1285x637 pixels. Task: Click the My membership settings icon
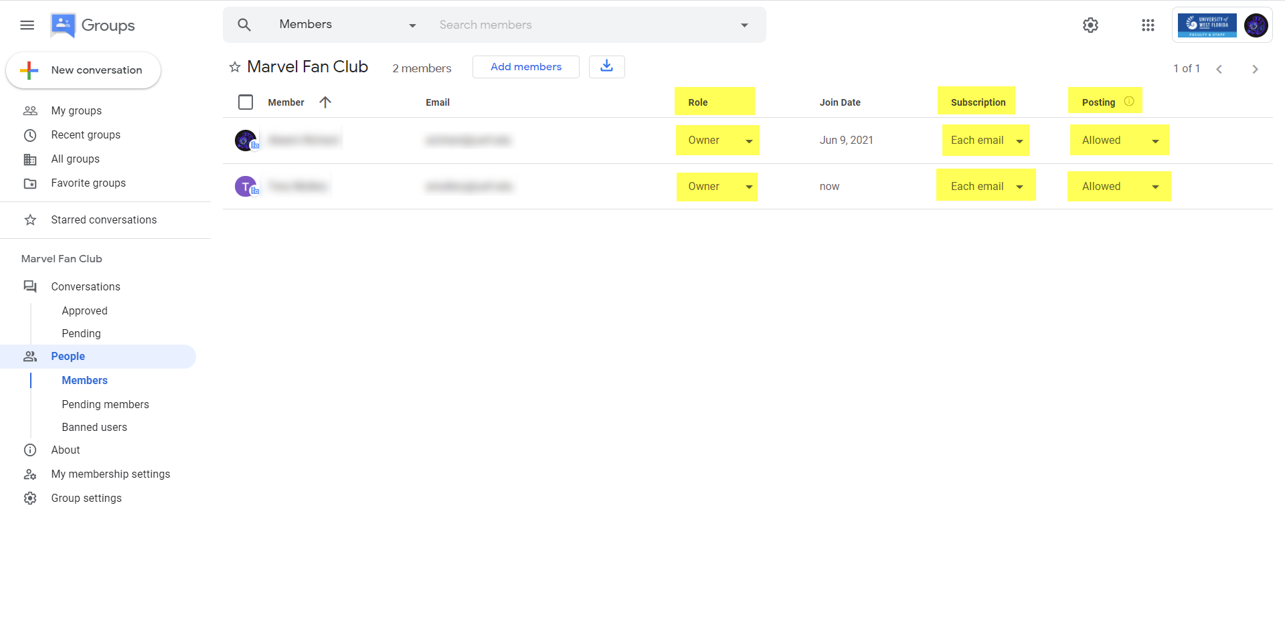click(x=30, y=474)
